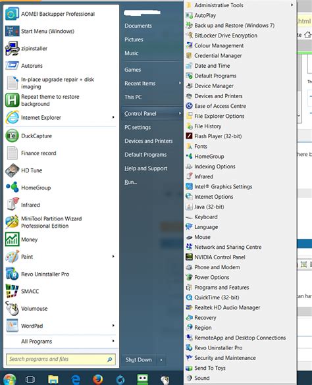Screen dimensions: 312x385
Task: Expand the Recent Items submenu arrow
Action: tap(180, 83)
